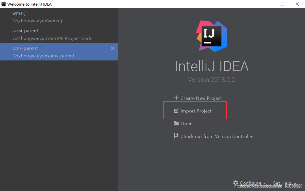Click the plus icon for Create New Project
The height and width of the screenshot is (191, 305).
click(176, 98)
